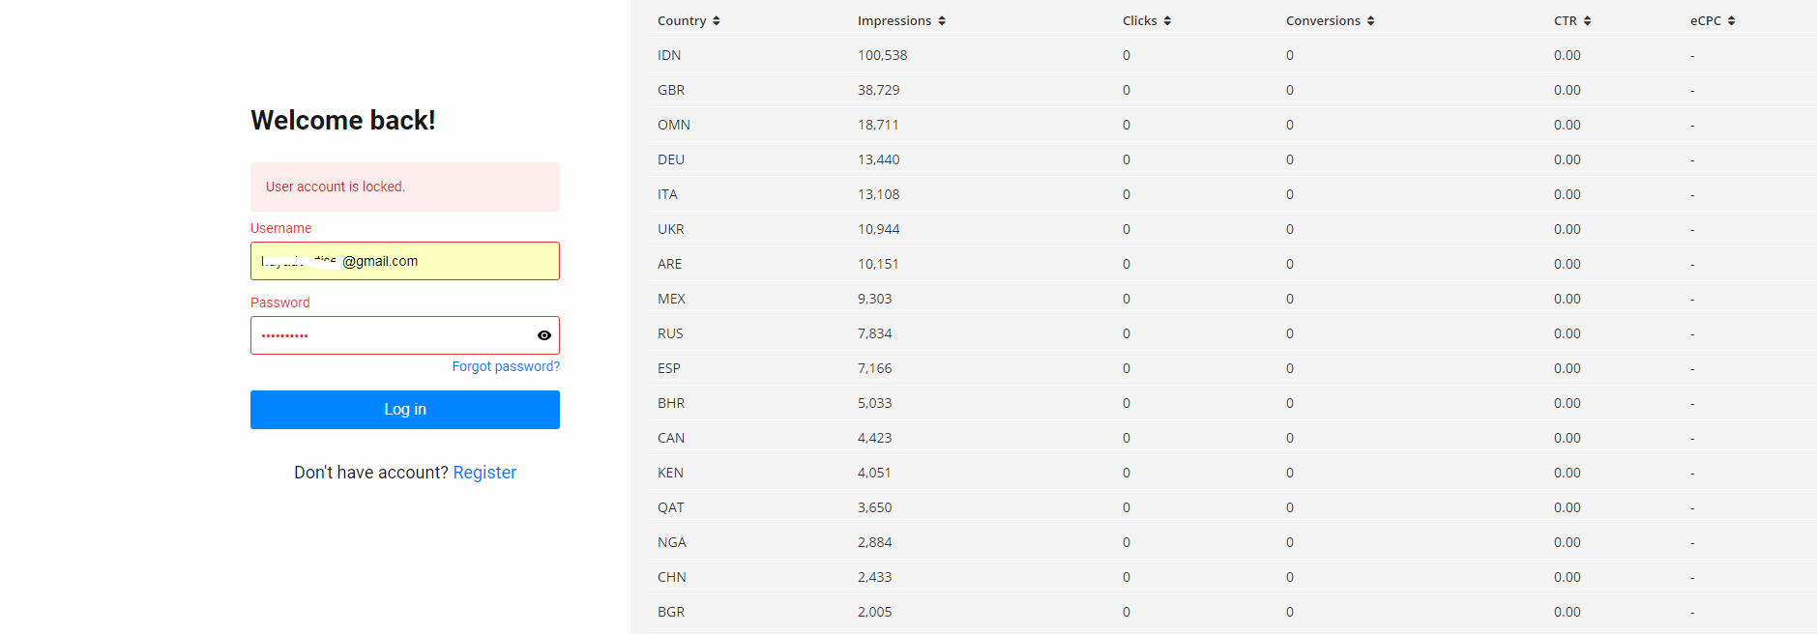Click the CTR sort arrows icon

pyautogui.click(x=1587, y=21)
